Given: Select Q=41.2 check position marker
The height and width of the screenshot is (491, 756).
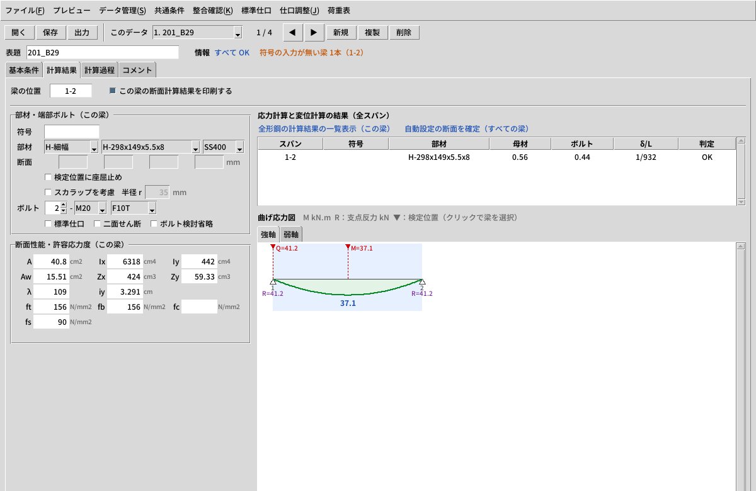Looking at the screenshot, I should point(273,248).
